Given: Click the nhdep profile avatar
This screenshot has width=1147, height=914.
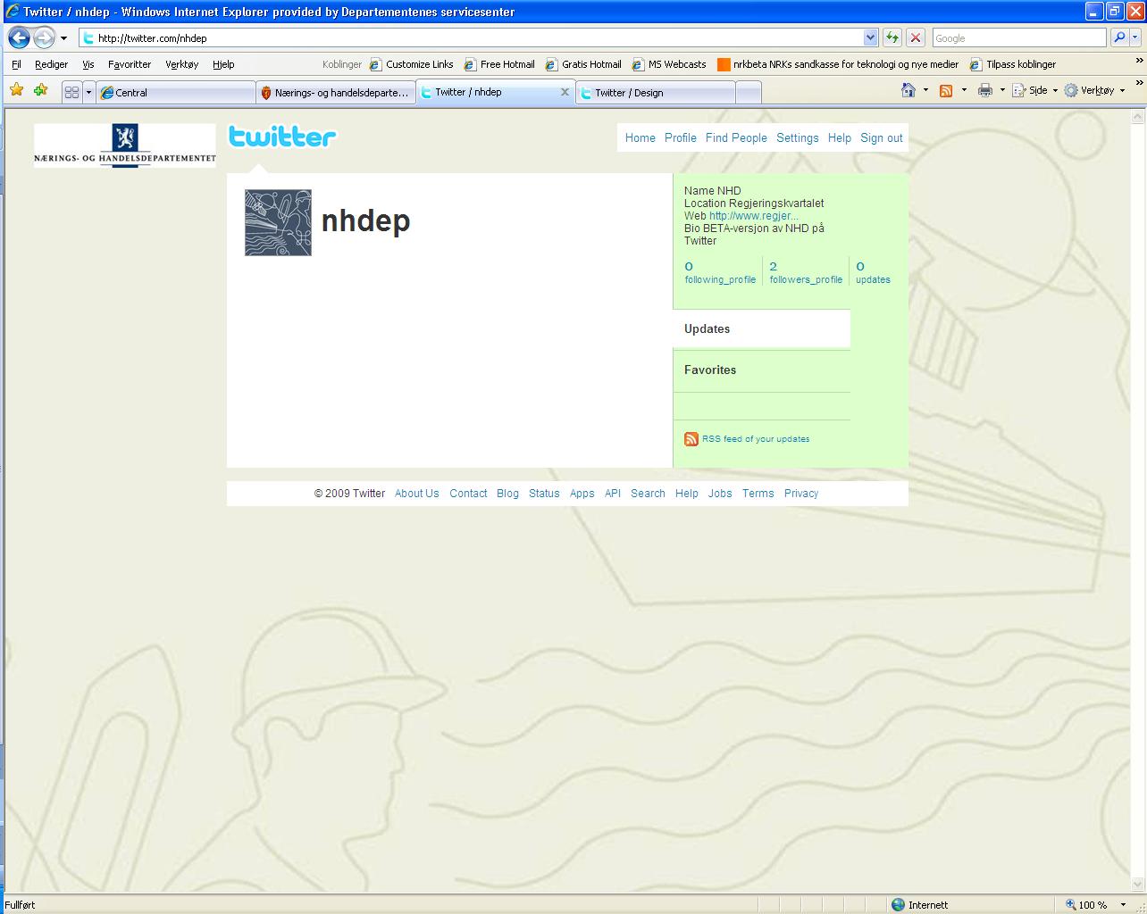Looking at the screenshot, I should (x=279, y=222).
